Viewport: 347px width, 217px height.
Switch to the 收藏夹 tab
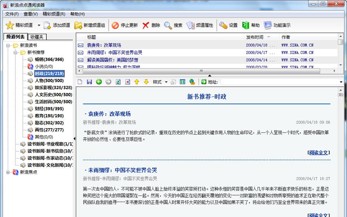pos(37,37)
